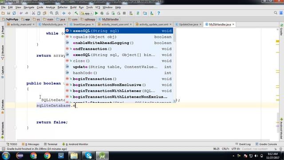Viewport: 284px width, 160px height.
Task: Open file with the toolbar Open icon
Action: [3, 13]
